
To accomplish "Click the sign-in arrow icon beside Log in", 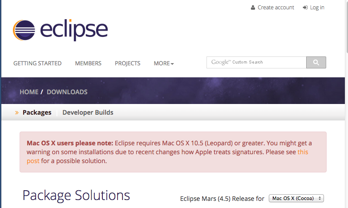I will click(305, 8).
